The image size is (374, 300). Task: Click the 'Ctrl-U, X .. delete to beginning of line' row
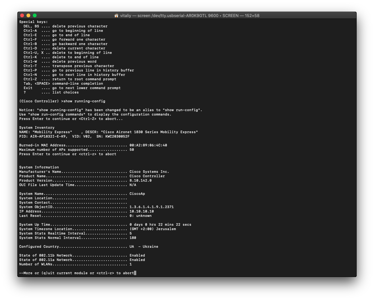[x=67, y=53]
